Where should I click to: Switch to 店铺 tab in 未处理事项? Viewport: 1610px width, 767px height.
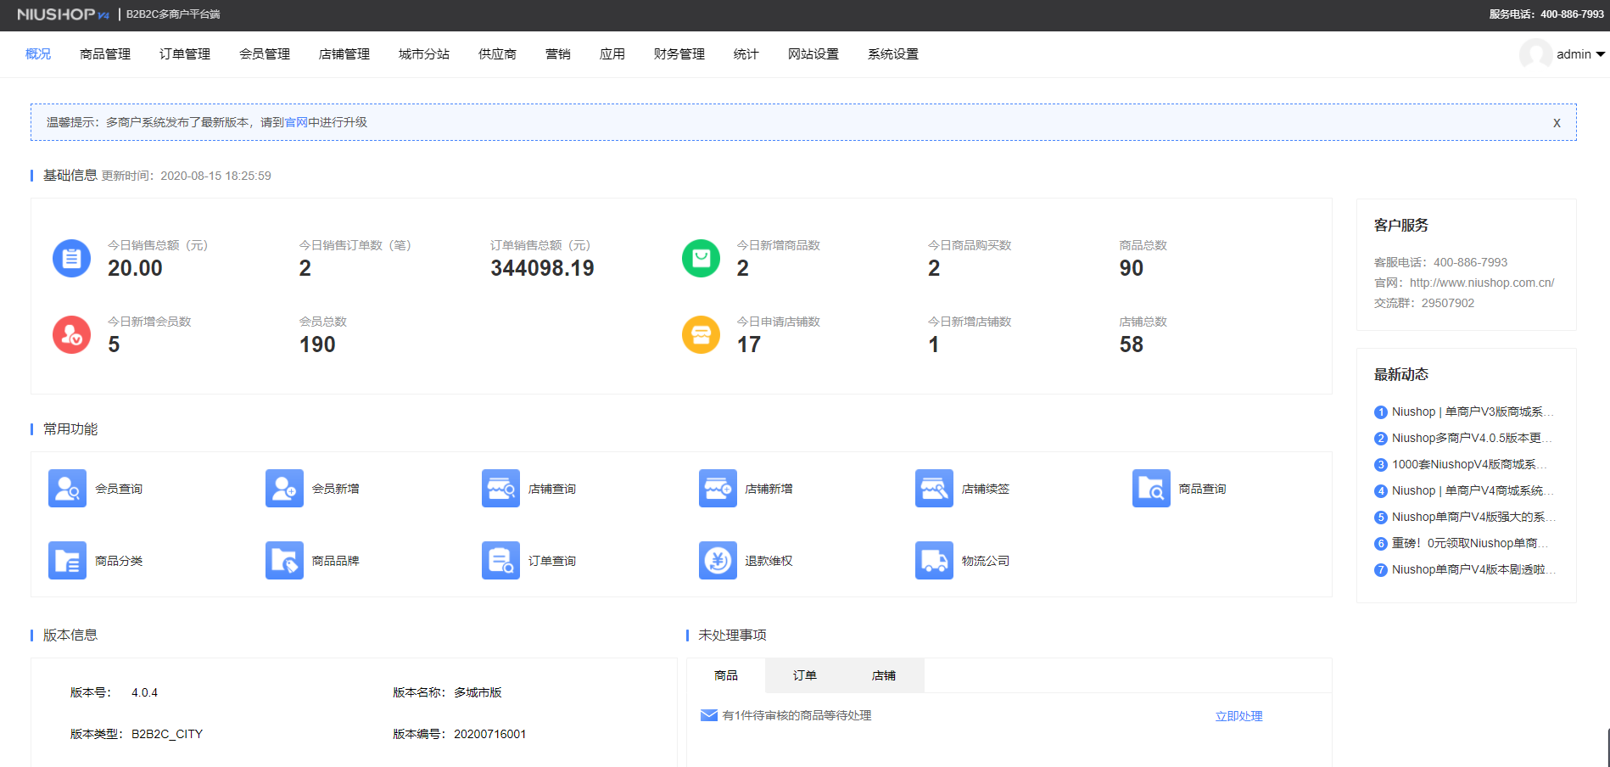[x=884, y=675]
